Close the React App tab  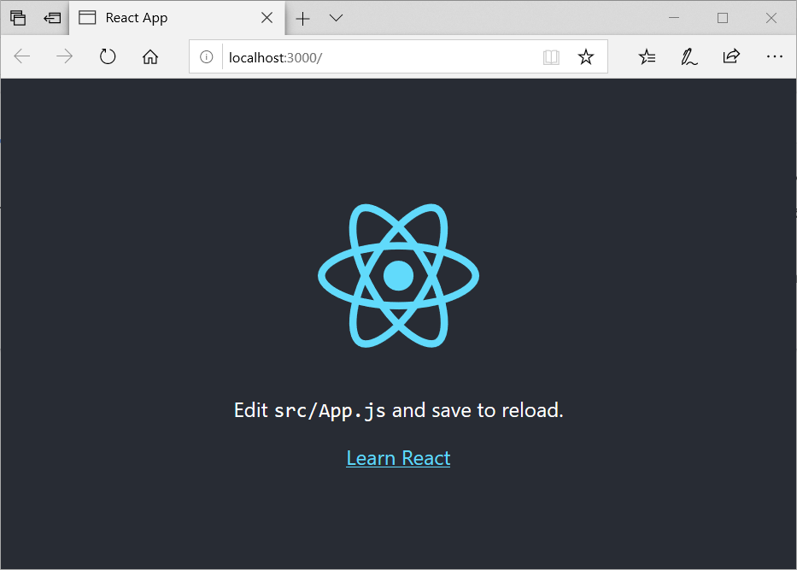pyautogui.click(x=266, y=17)
